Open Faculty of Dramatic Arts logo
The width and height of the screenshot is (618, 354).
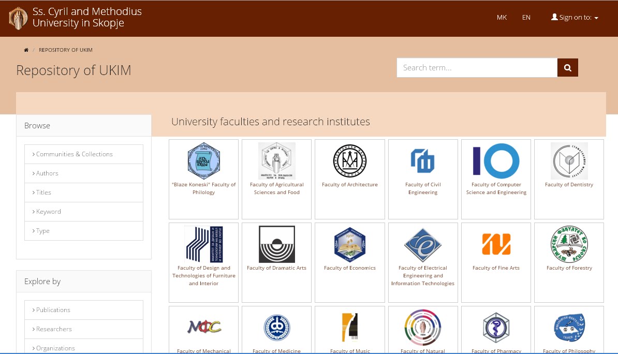[277, 244]
